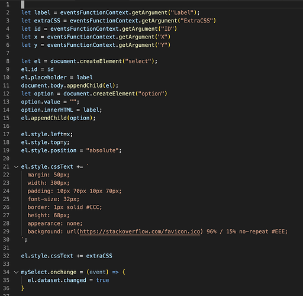This screenshot has width=303, height=296.
Task: Click the "ExtraCSS" string on line 3
Action: pyautogui.click(x=196, y=21)
